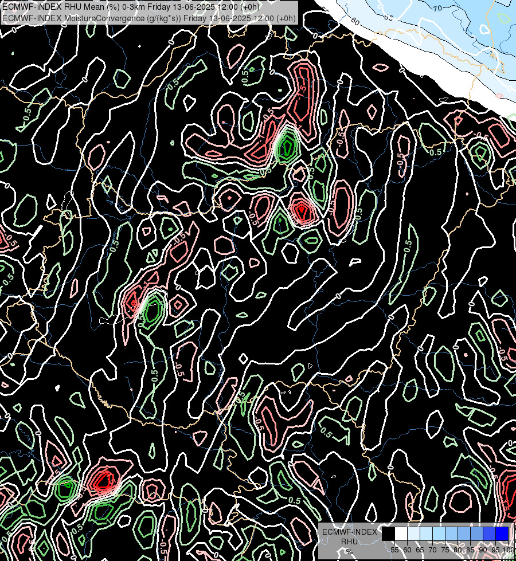The image size is (516, 561).
Task: Select the white 55-60 legend swatch
Action: [x=401, y=533]
